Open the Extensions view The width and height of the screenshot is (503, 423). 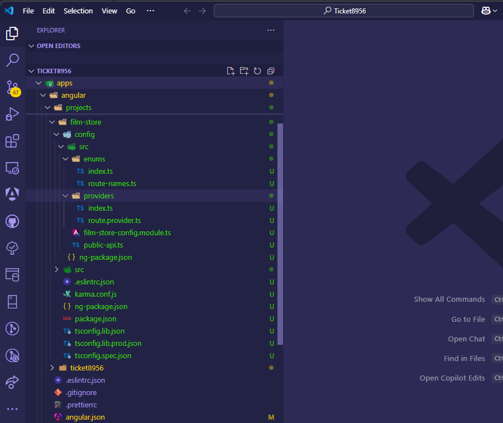click(12, 141)
